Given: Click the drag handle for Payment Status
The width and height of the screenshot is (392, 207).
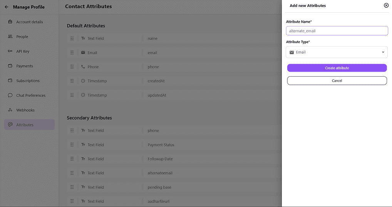Looking at the screenshot, I should [72, 145].
